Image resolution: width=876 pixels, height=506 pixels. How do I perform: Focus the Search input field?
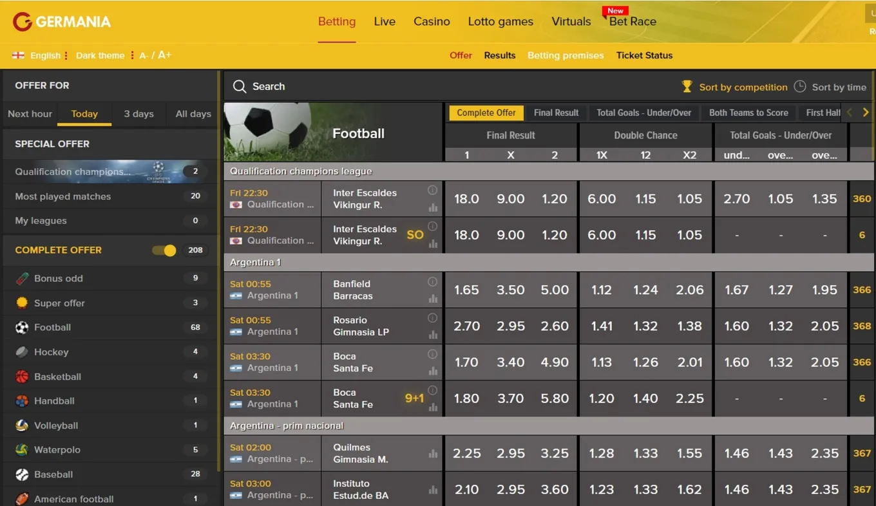[451, 86]
